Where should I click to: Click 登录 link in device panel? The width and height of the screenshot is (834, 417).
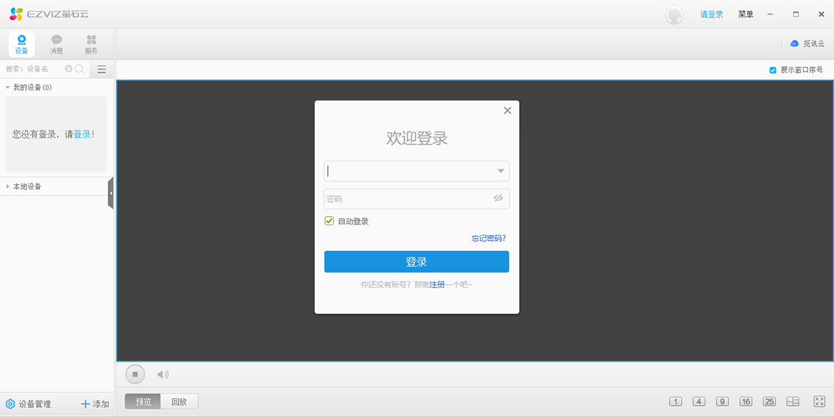[82, 134]
